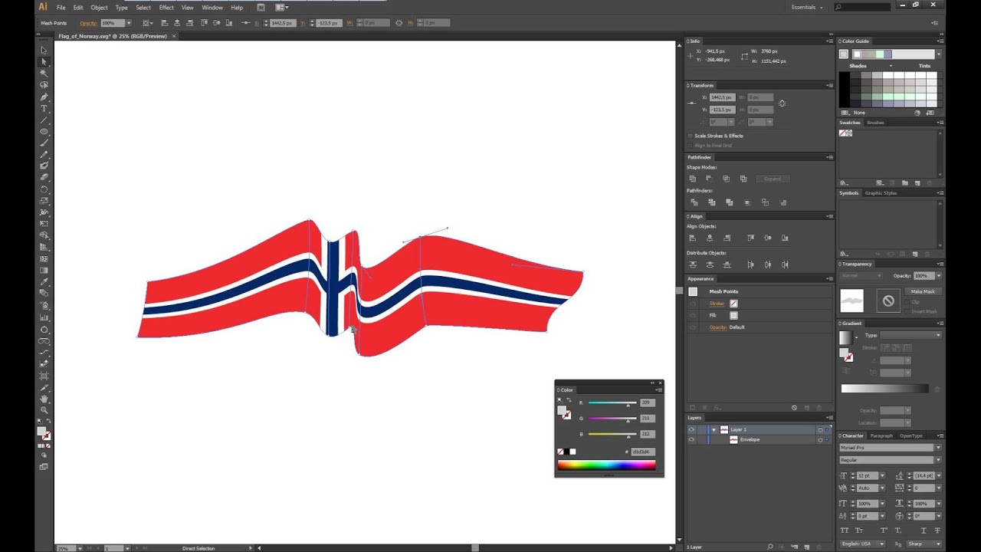This screenshot has height=552, width=981.
Task: Switch to the OpenType tab
Action: pyautogui.click(x=911, y=435)
